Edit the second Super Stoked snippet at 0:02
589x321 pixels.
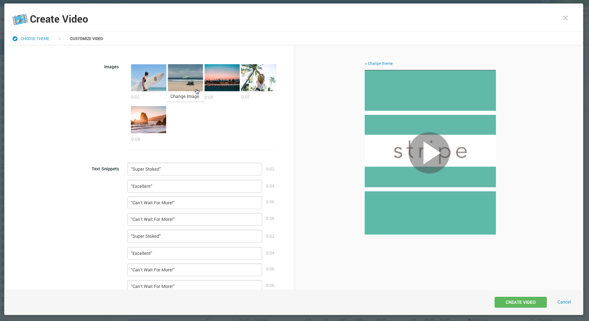click(194, 236)
